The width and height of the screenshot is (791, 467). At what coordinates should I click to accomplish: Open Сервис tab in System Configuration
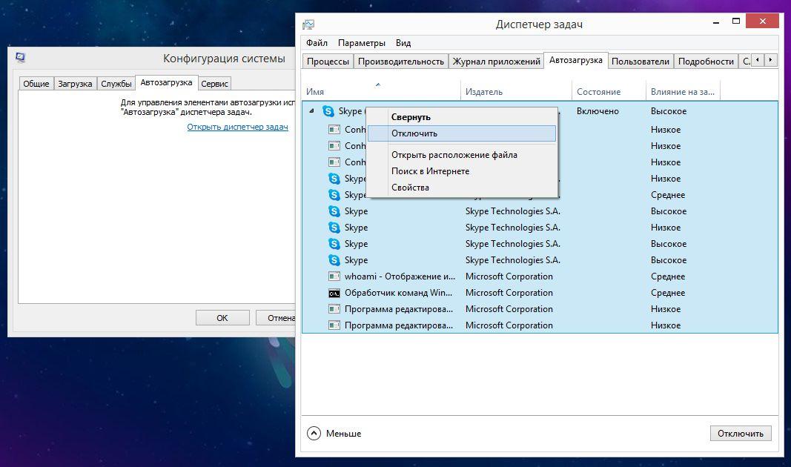pos(214,84)
